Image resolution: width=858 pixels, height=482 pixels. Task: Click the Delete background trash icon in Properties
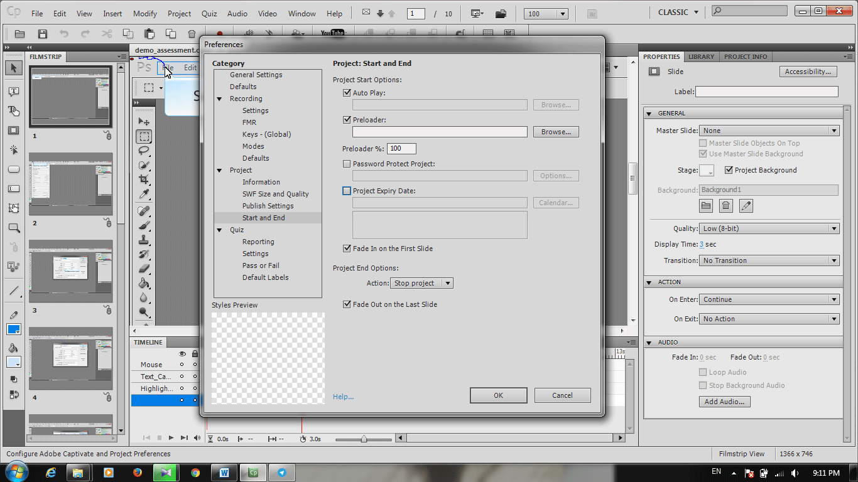pyautogui.click(x=726, y=206)
